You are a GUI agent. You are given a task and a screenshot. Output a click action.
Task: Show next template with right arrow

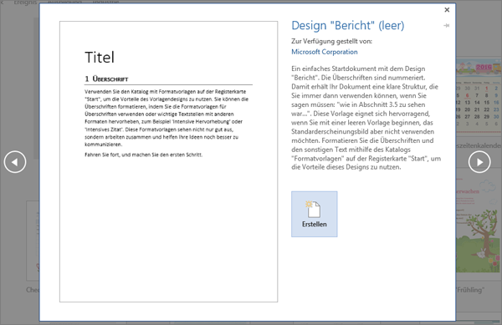[x=479, y=162]
